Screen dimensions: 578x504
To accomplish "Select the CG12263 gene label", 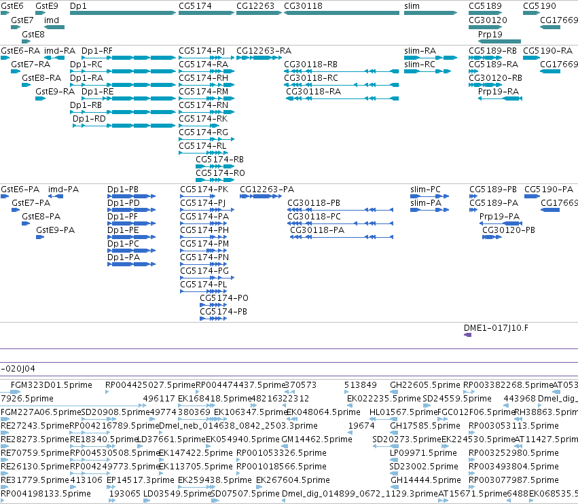I will coord(255,6).
